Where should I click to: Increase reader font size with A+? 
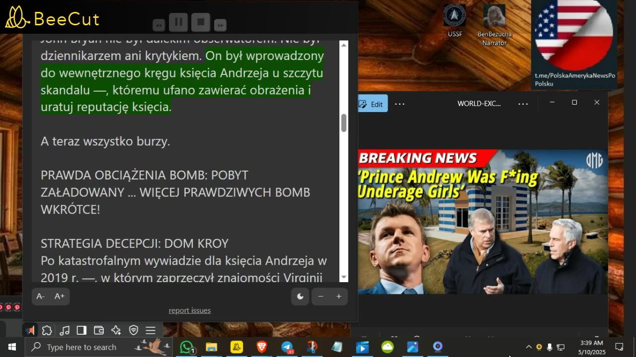(x=60, y=297)
